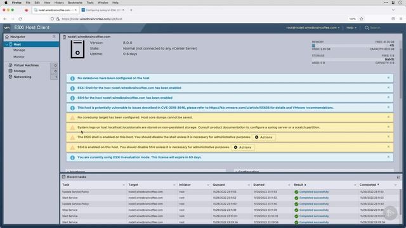Open the Result column dropdown arrow

point(355,185)
